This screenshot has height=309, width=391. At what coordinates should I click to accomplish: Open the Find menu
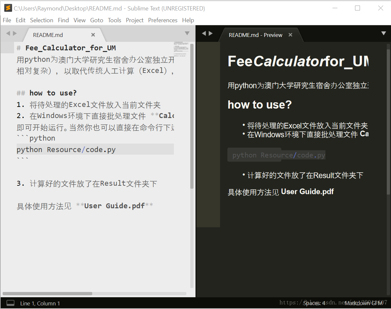coord(63,20)
